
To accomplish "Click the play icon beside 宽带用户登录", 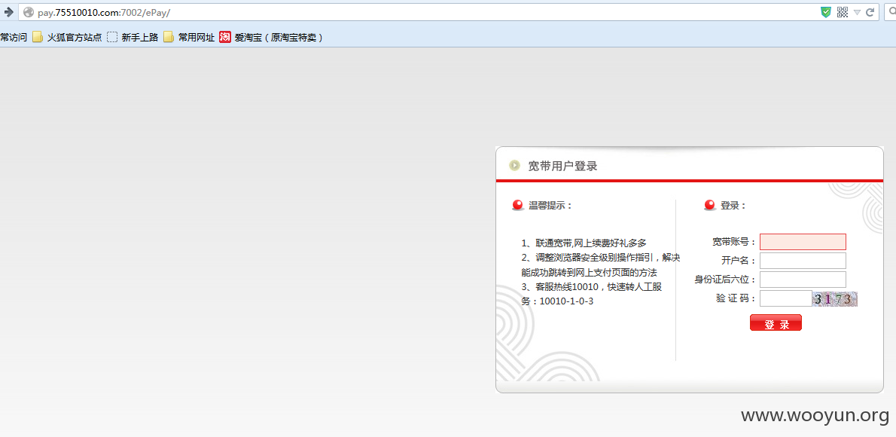I will [515, 166].
